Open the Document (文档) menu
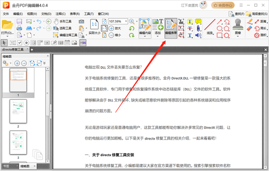 (x=46, y=14)
